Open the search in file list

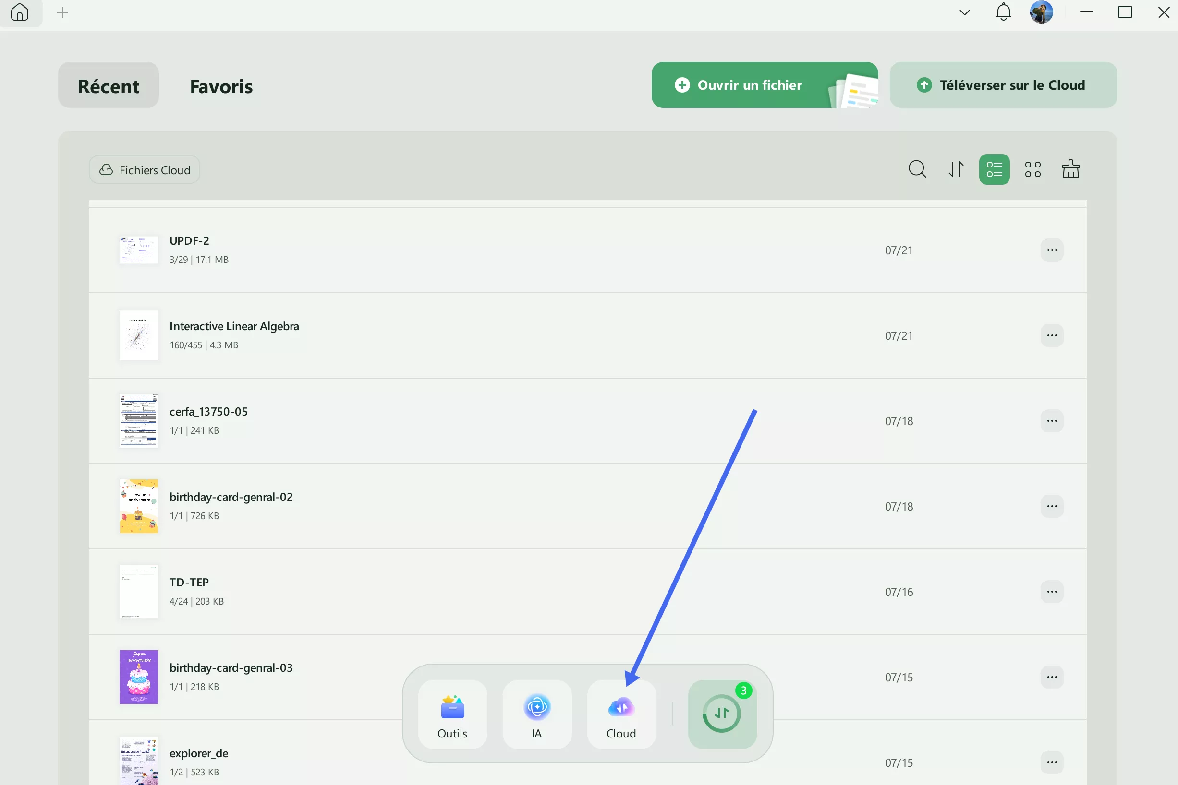917,169
